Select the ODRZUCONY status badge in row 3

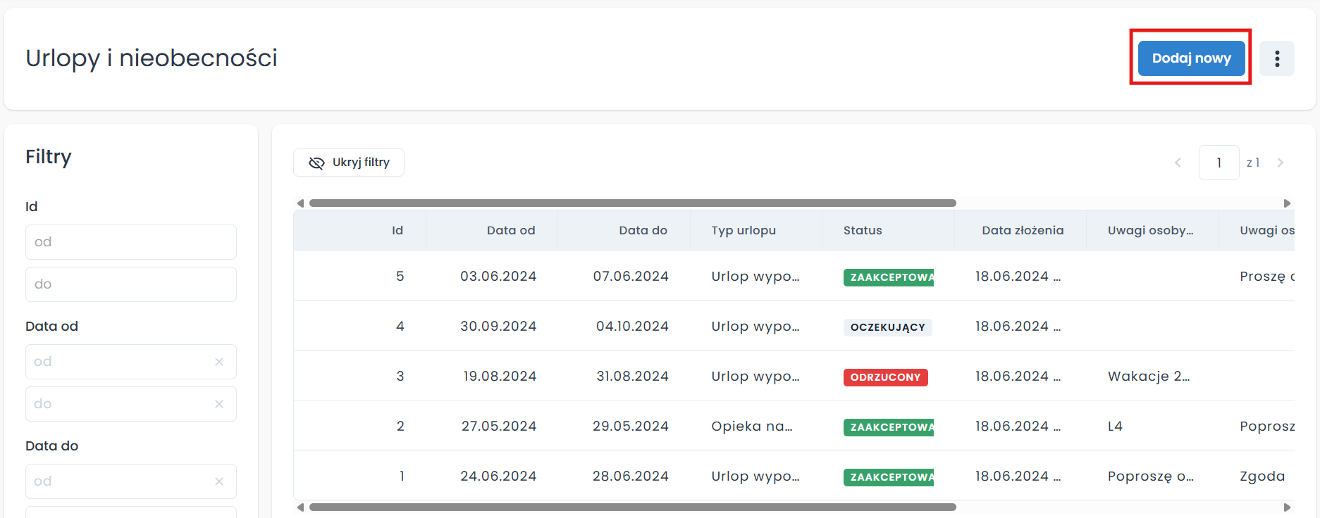[885, 377]
